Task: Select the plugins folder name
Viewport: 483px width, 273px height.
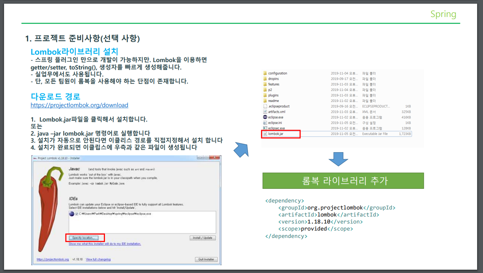Action: [273, 95]
